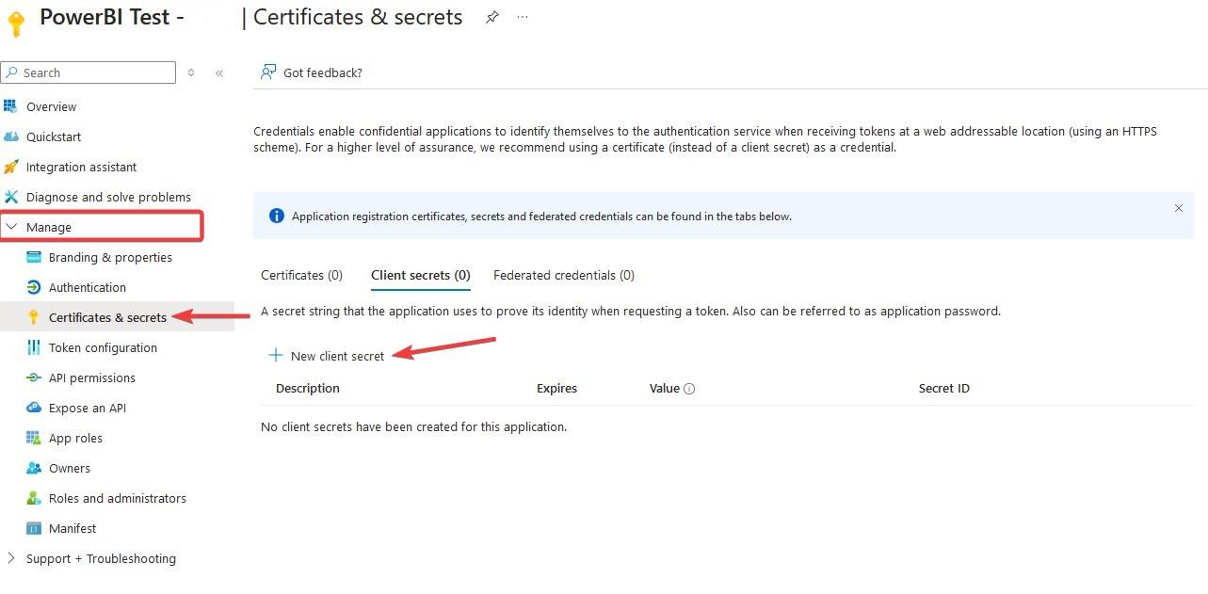Click the Value column info icon
The height and width of the screenshot is (594, 1208).
(x=689, y=389)
